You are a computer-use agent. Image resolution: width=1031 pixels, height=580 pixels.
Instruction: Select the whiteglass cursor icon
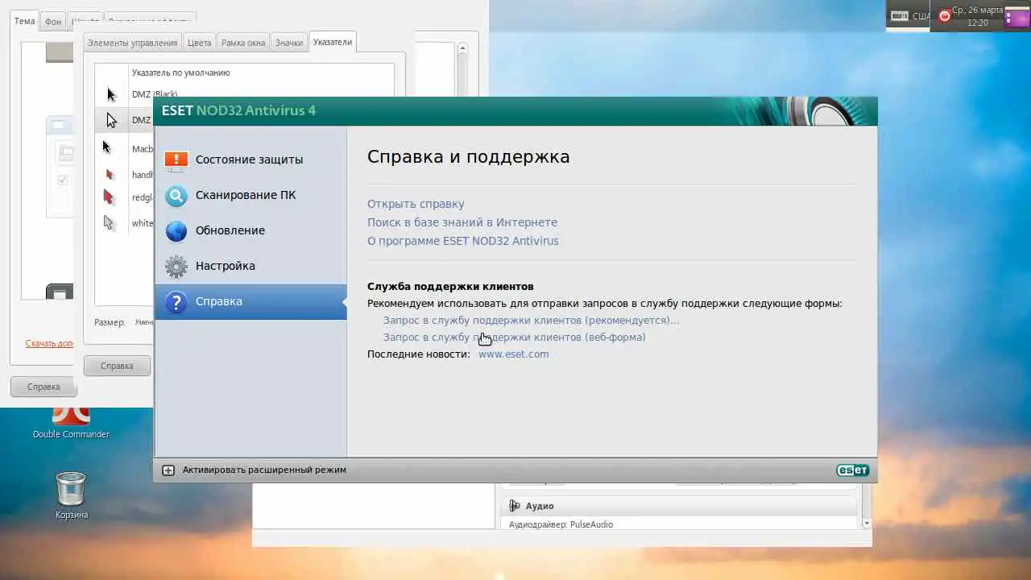point(110,222)
